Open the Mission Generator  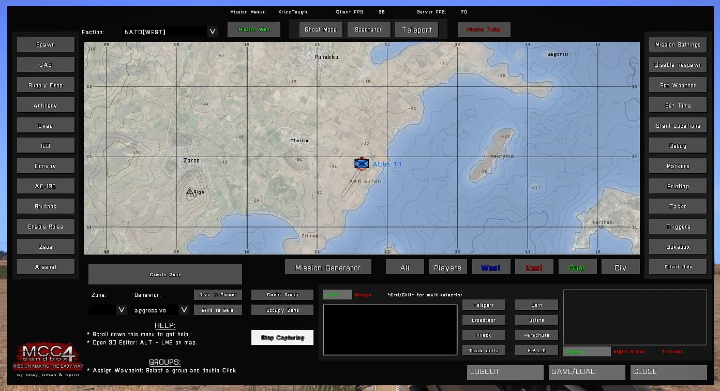(x=328, y=267)
